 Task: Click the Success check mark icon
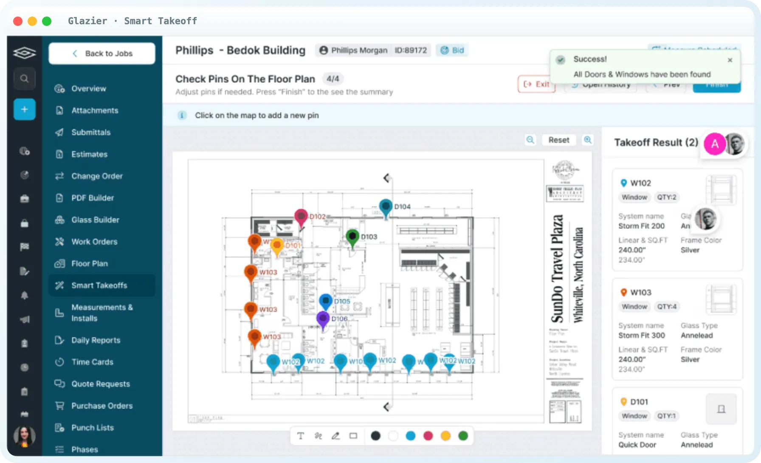561,60
